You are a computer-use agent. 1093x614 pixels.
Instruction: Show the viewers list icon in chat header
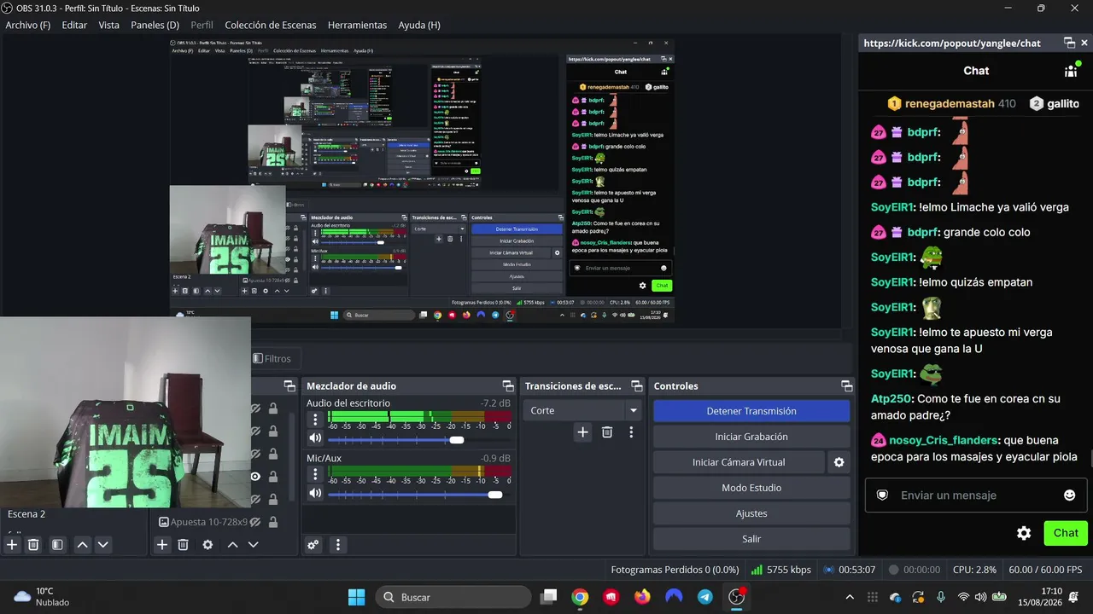(x=1071, y=71)
